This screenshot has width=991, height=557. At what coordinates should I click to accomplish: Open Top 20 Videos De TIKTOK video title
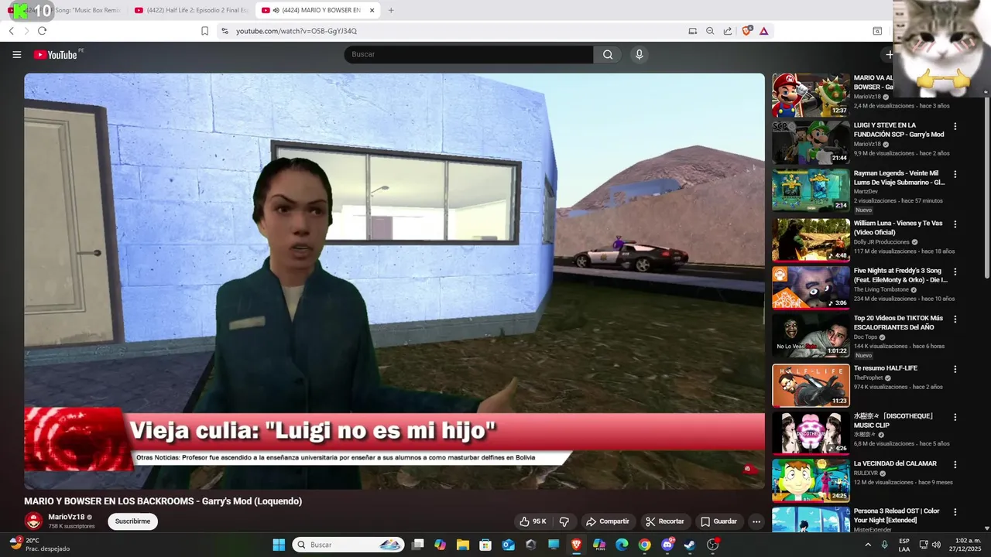pyautogui.click(x=898, y=323)
